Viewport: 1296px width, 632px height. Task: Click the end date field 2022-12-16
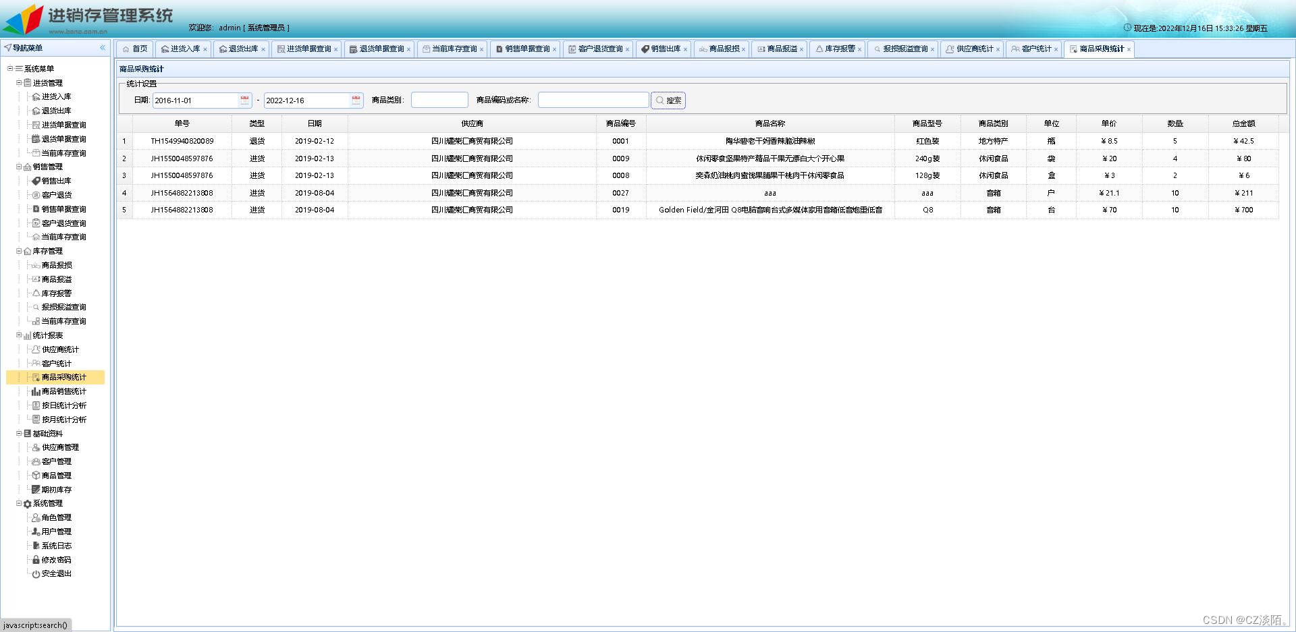point(307,100)
